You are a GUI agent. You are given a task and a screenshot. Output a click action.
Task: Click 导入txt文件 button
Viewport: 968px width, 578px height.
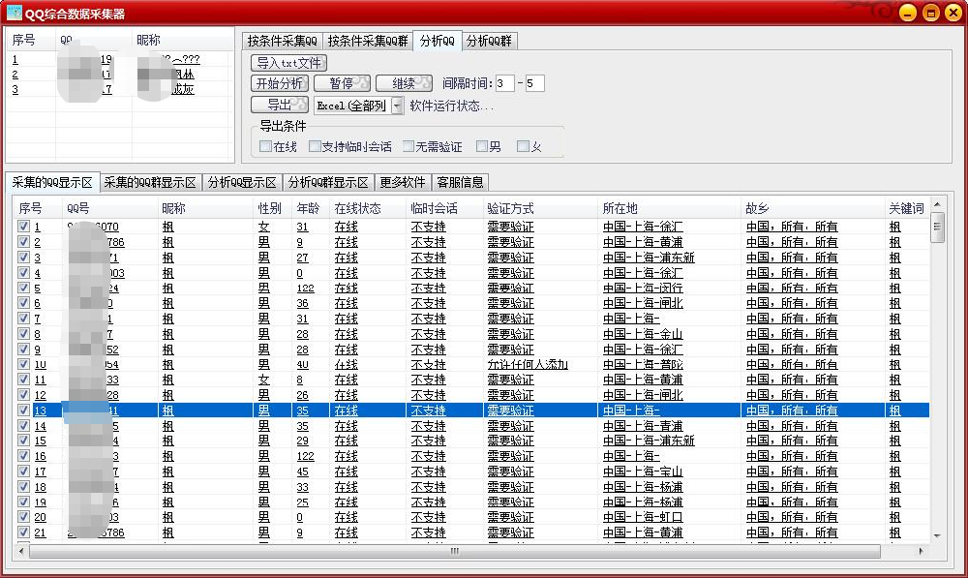288,63
